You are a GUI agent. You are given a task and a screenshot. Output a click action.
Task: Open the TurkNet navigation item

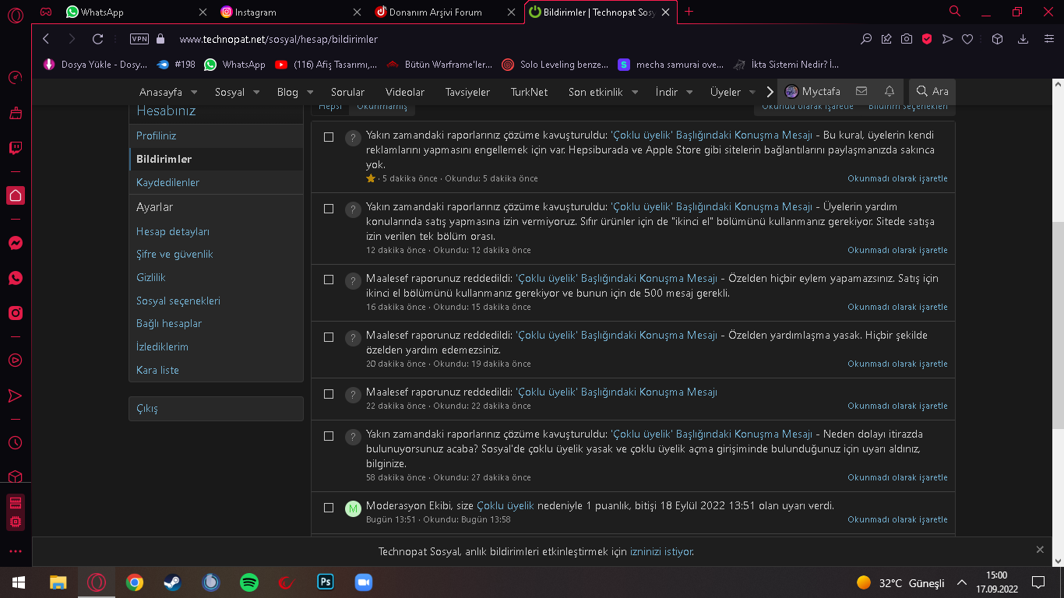click(x=529, y=92)
